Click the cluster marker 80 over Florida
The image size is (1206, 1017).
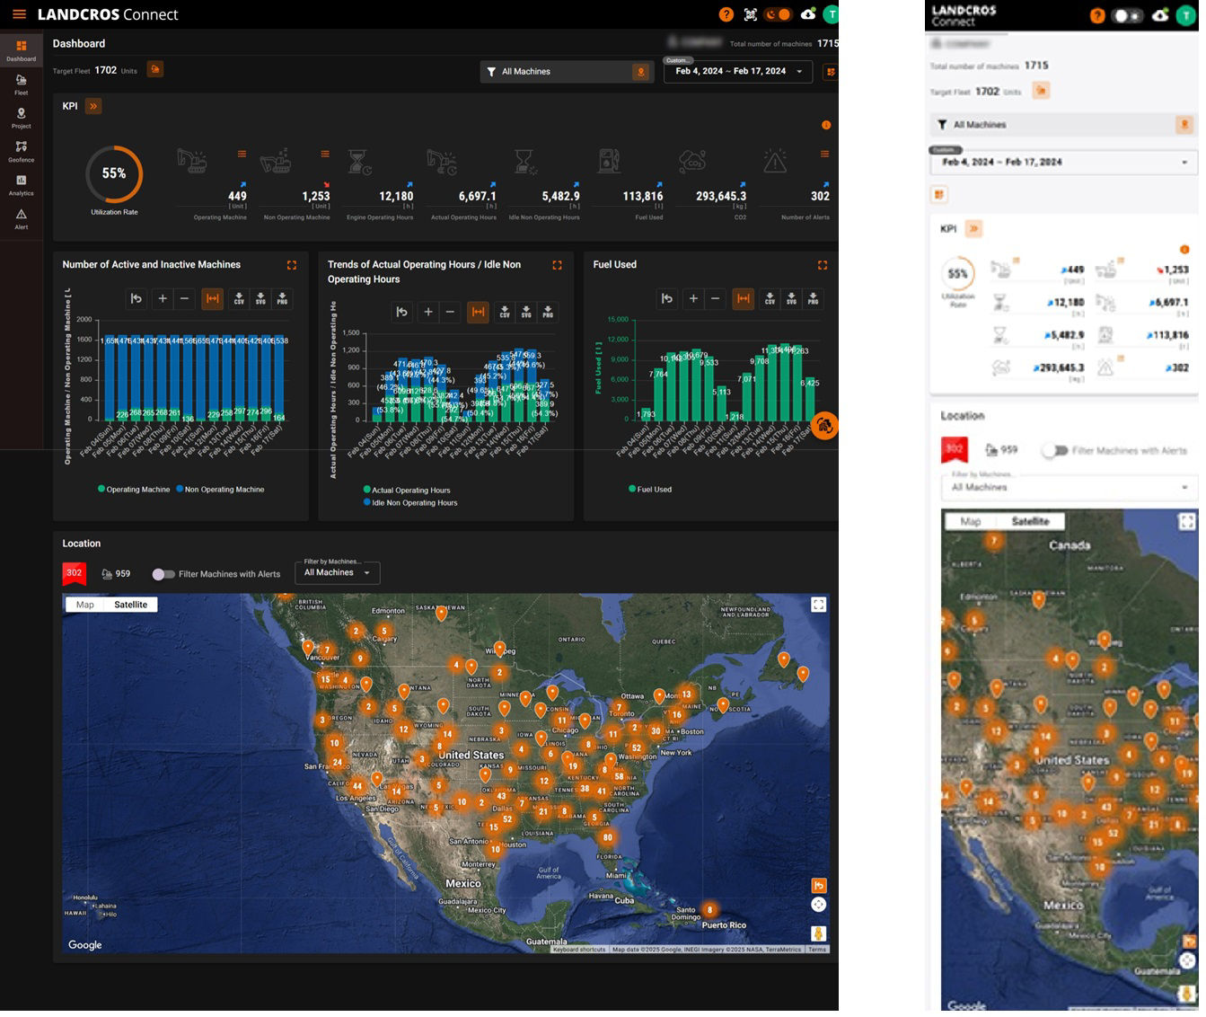(x=608, y=838)
